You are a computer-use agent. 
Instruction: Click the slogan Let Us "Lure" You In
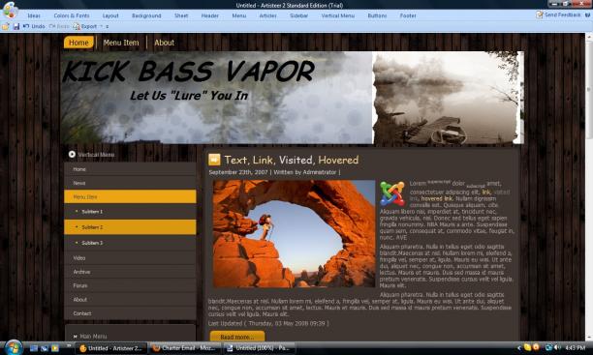(189, 96)
